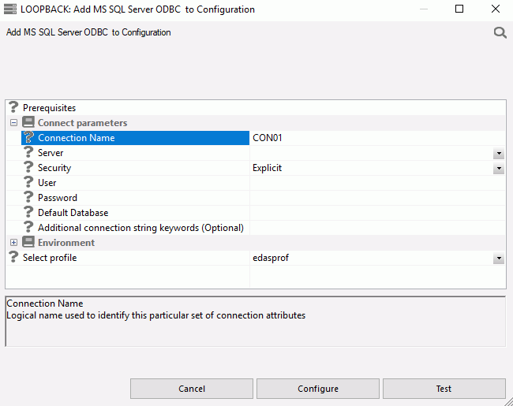Viewport: 513px width, 406px height.
Task: Open the Server dropdown arrow
Action: pyautogui.click(x=499, y=153)
